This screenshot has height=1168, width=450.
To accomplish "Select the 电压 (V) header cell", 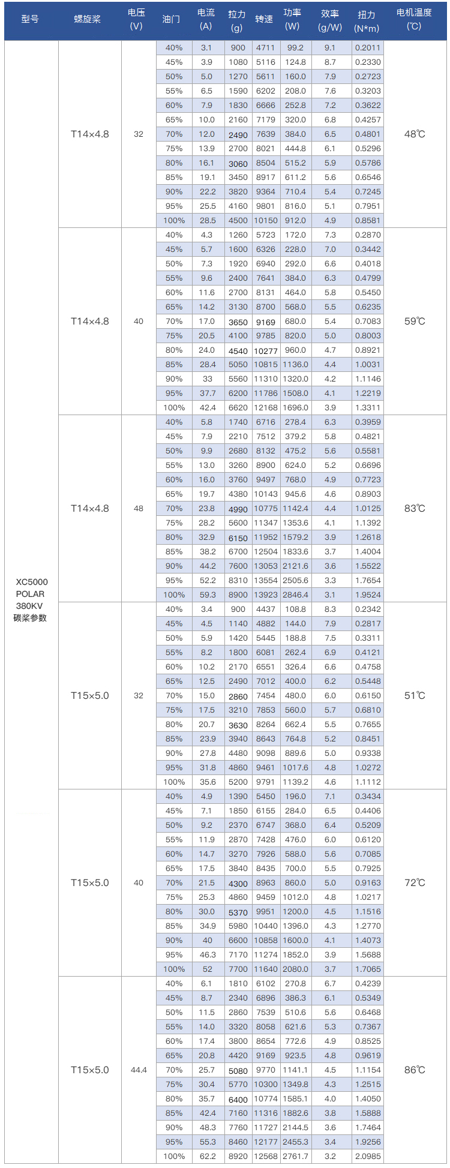I will pyautogui.click(x=136, y=19).
